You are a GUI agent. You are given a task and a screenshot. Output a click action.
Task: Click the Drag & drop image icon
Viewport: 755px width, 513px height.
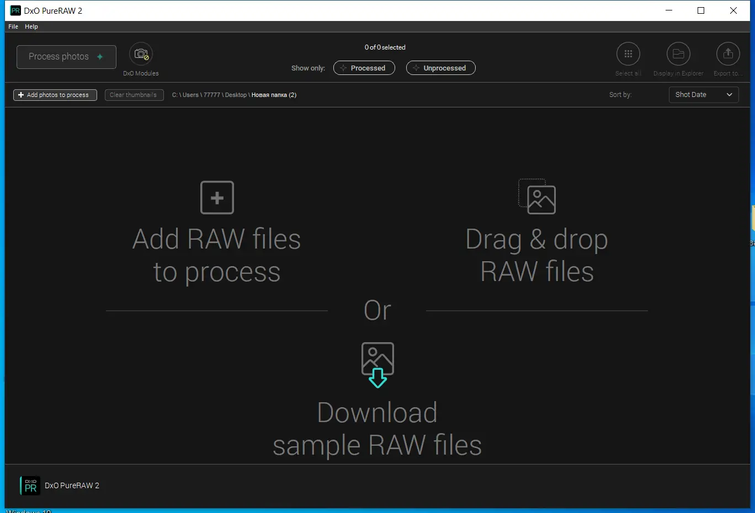pyautogui.click(x=537, y=197)
